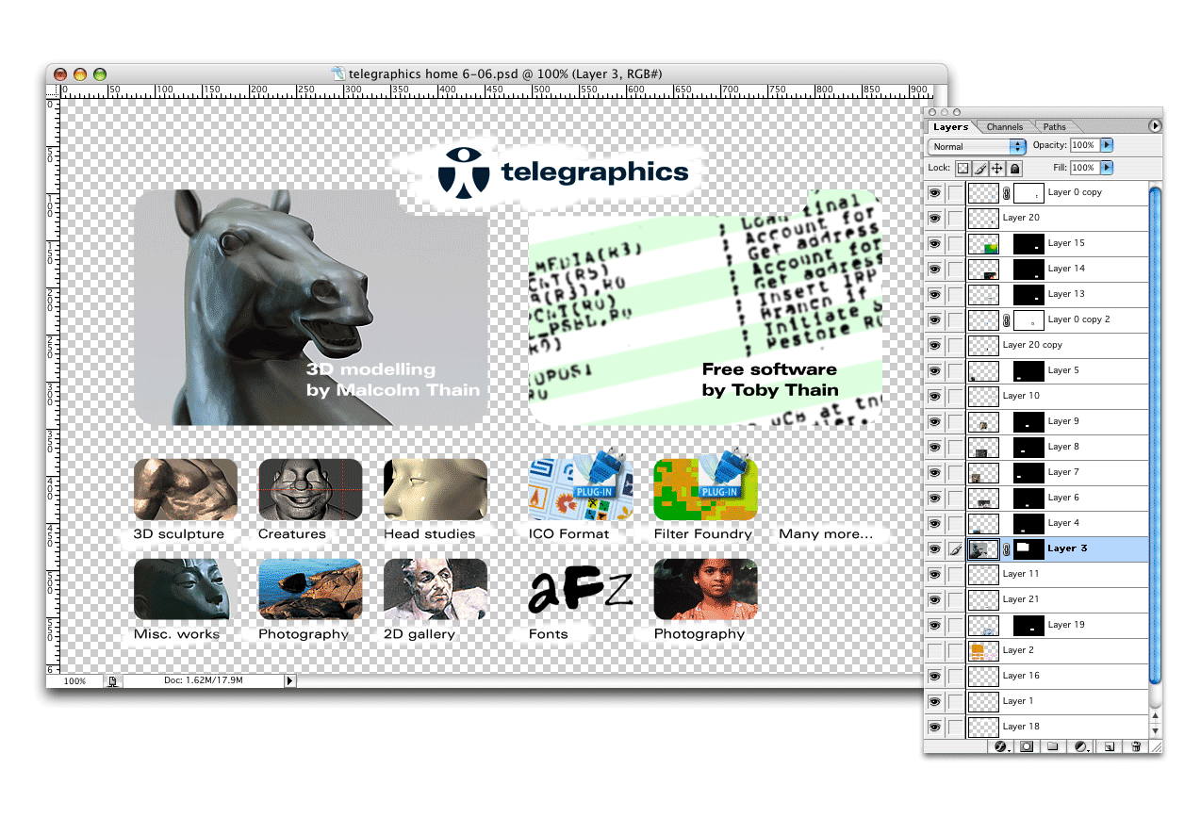
Task: Switch to the Paths tab
Action: point(1055,127)
